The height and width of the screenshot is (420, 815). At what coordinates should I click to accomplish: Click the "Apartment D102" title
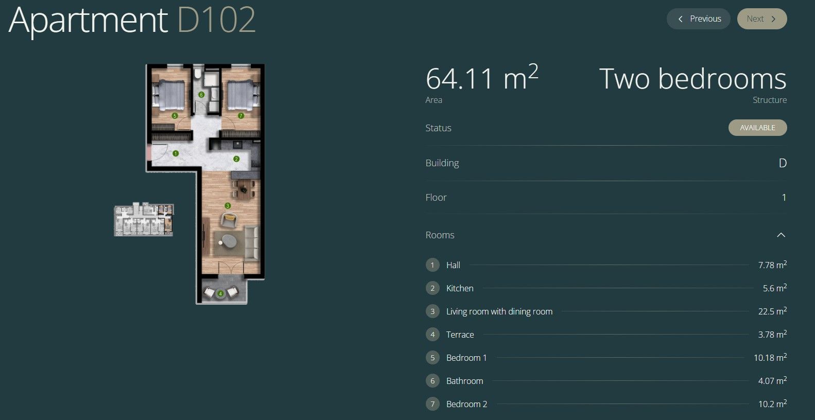coord(132,21)
